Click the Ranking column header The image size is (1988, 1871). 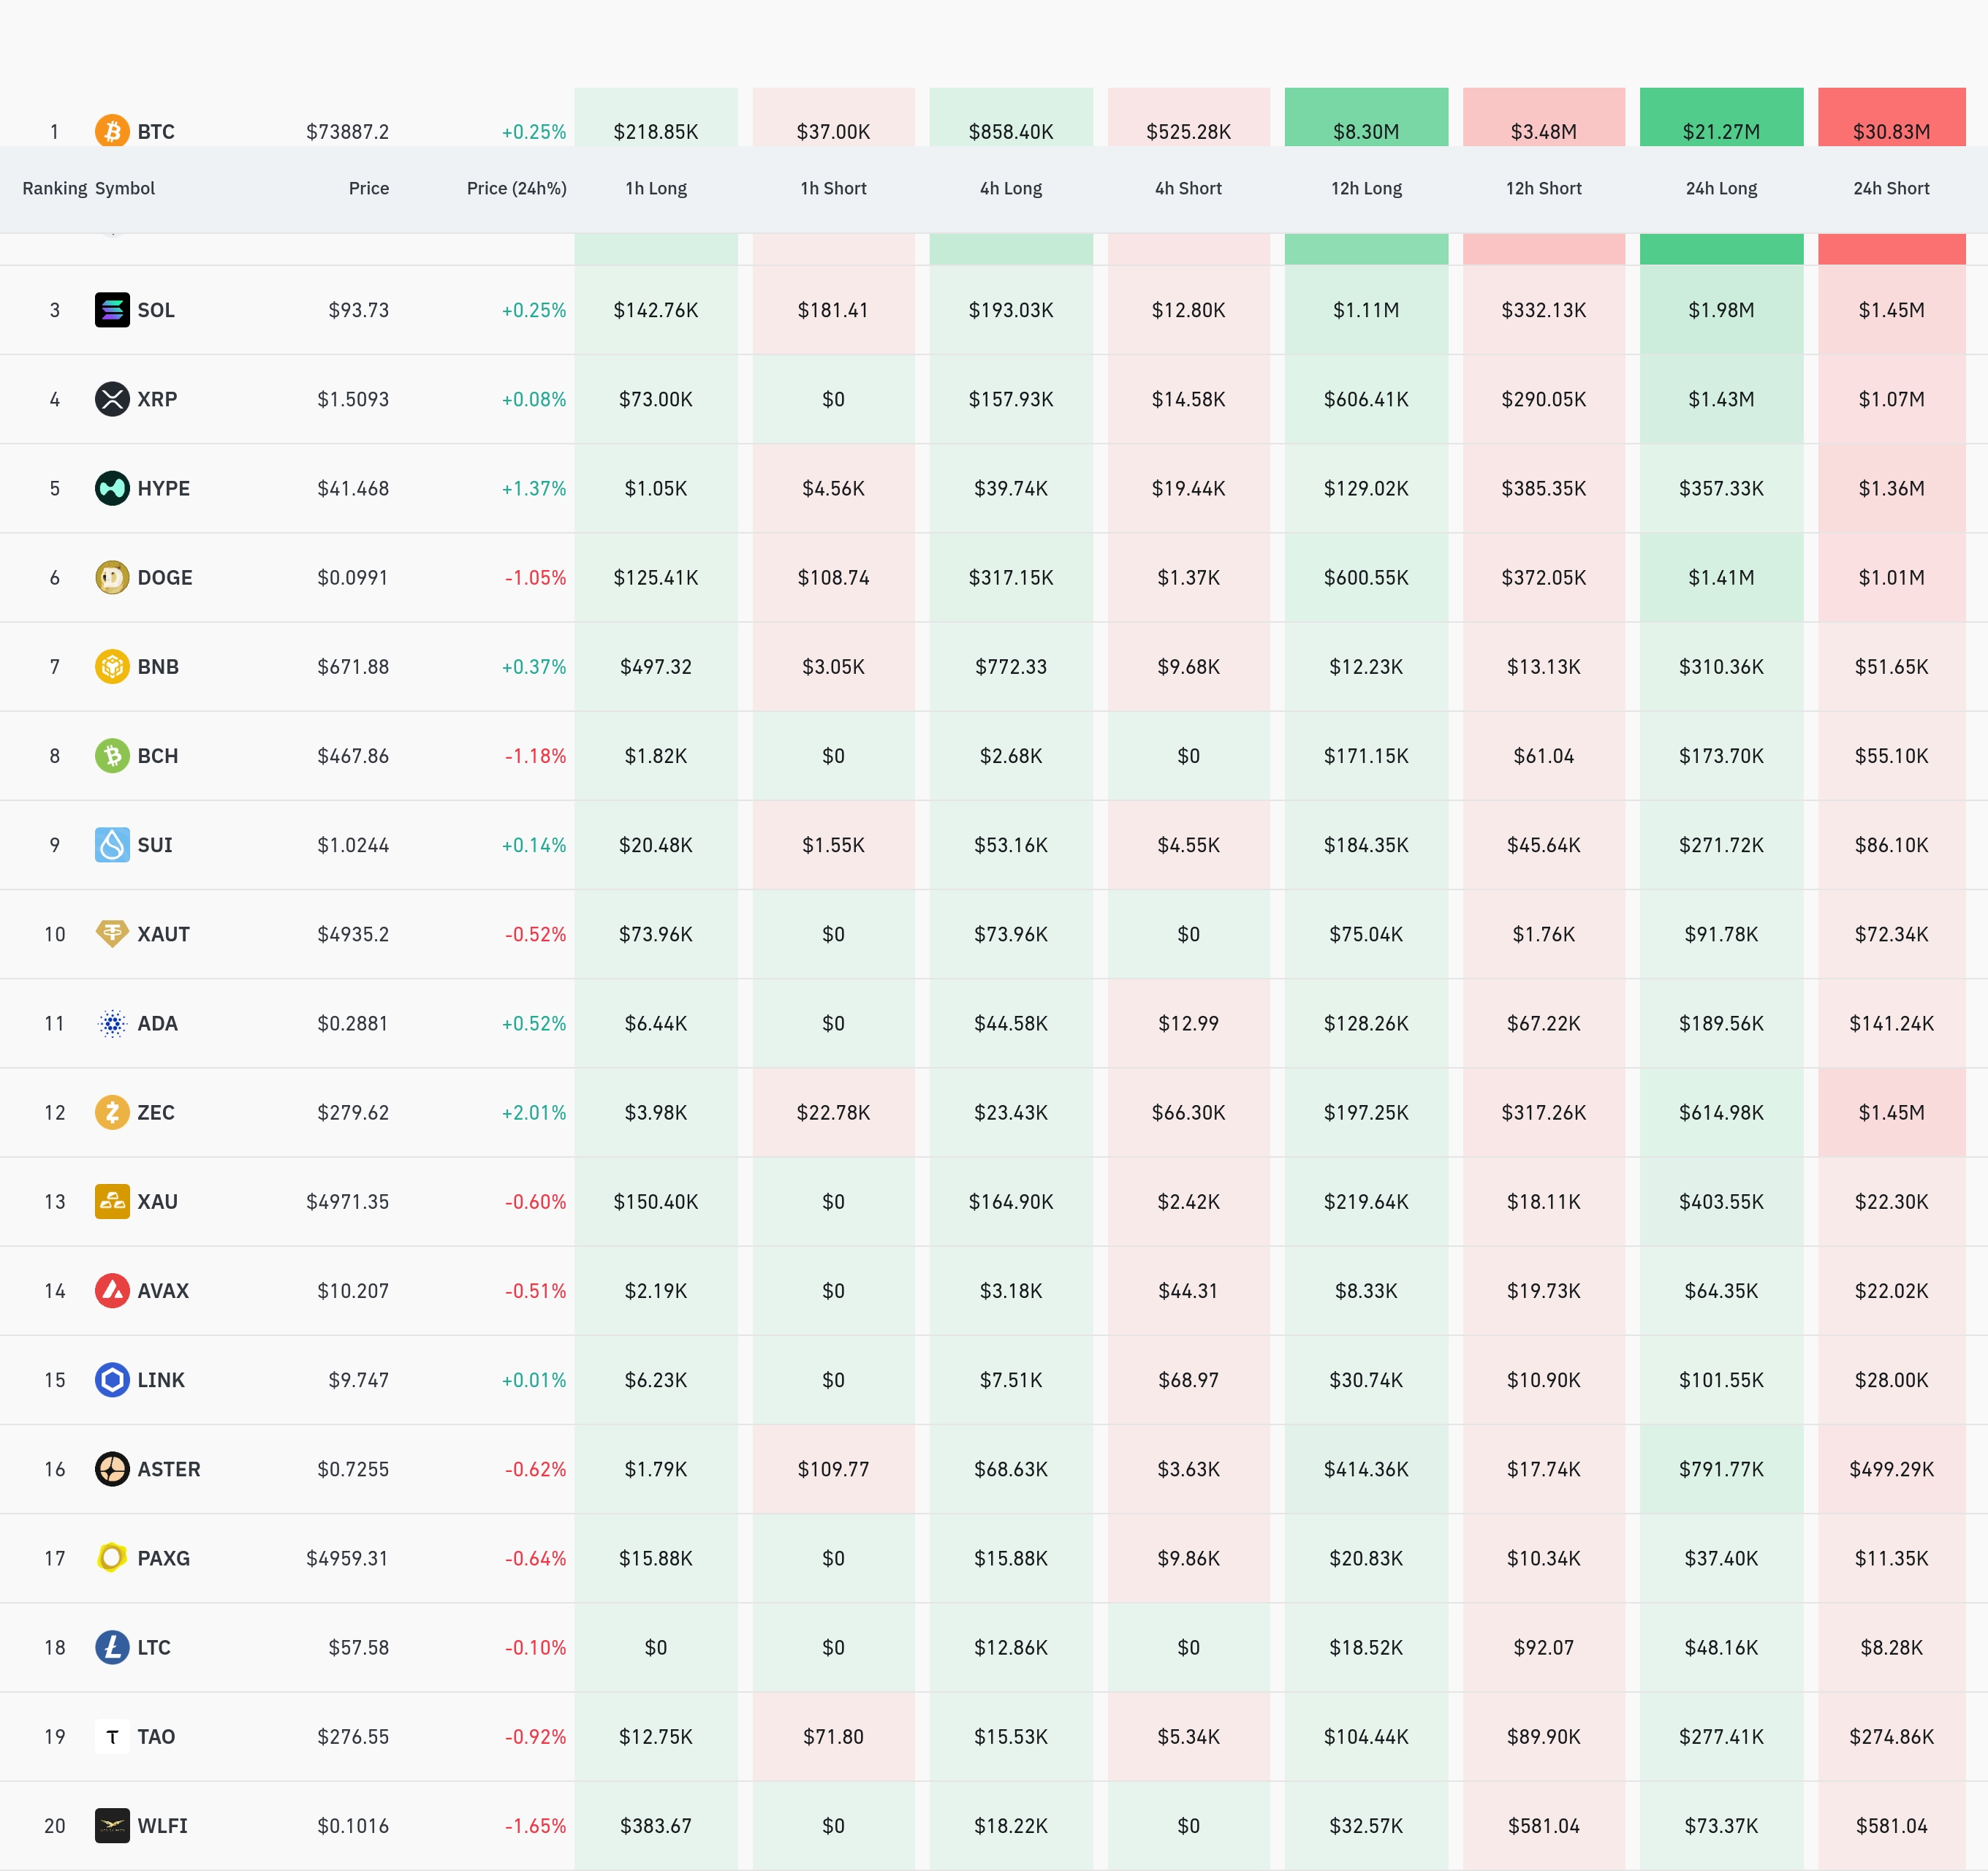(x=54, y=188)
